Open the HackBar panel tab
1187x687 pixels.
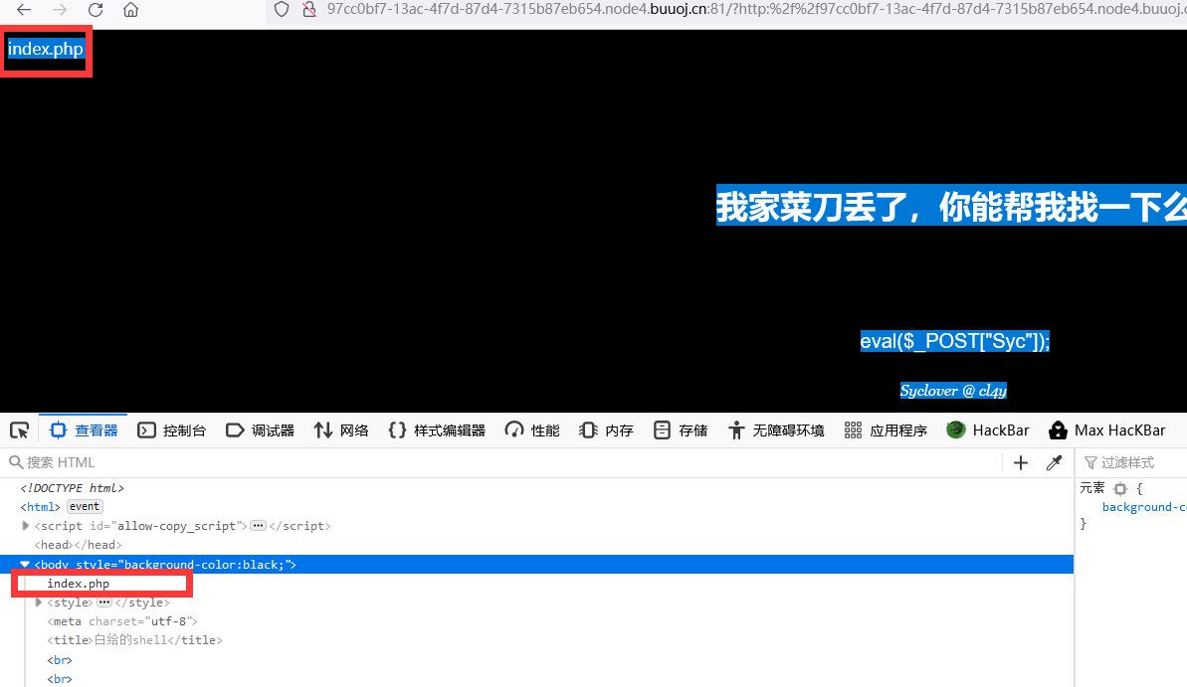click(988, 430)
